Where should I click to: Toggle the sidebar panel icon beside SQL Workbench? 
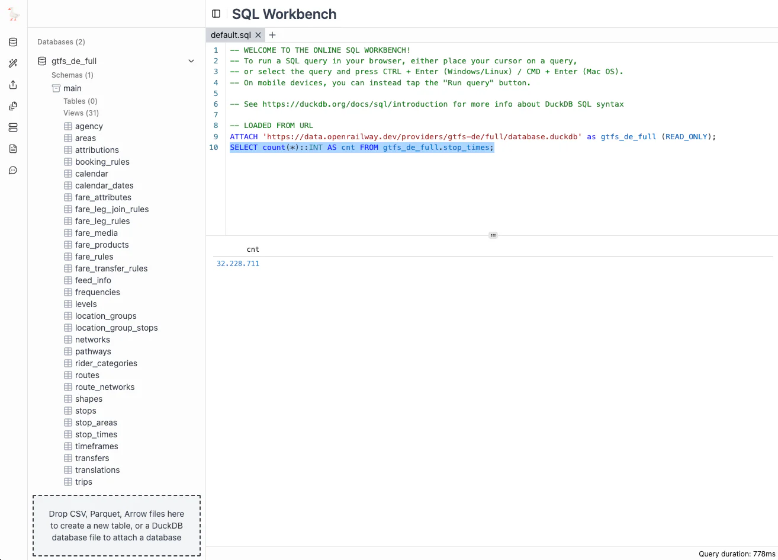216,14
